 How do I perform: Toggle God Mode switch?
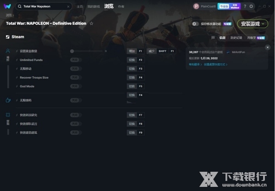click(76, 86)
